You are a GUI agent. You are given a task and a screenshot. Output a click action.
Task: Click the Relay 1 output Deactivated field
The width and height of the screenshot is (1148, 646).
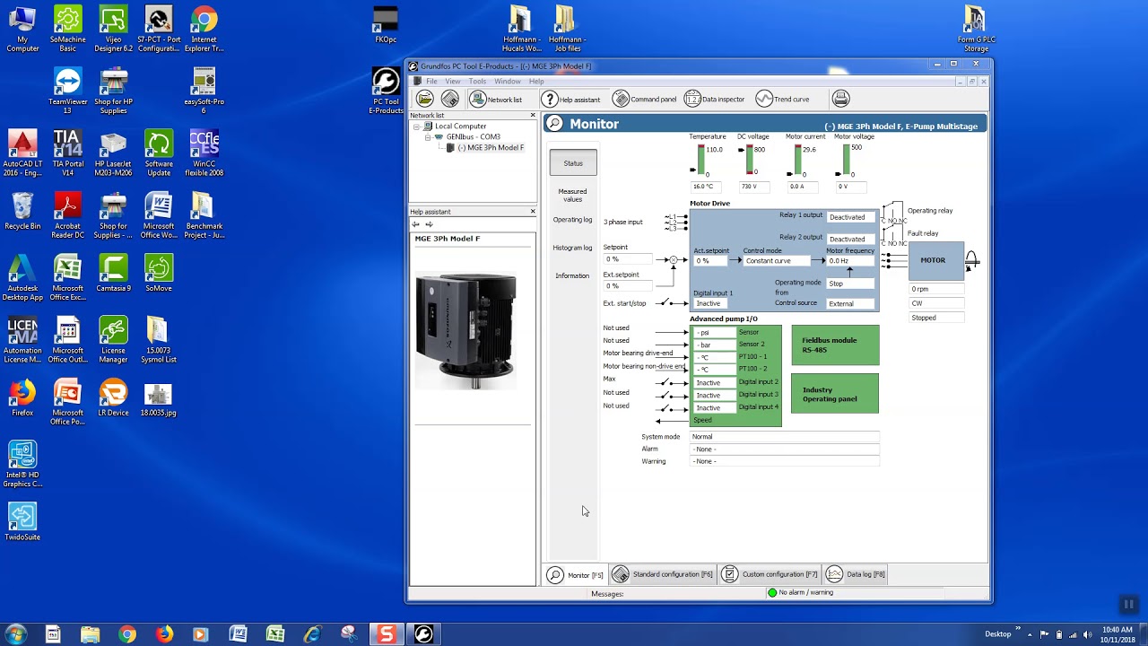850,217
